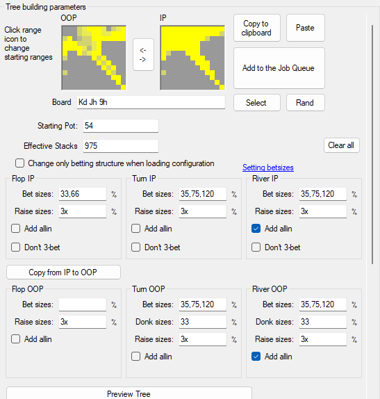380x399 pixels.
Task: Focus the Starting Pot input field
Action: pyautogui.click(x=121, y=126)
